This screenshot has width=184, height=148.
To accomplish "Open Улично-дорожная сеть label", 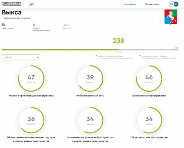I will tap(90, 96).
